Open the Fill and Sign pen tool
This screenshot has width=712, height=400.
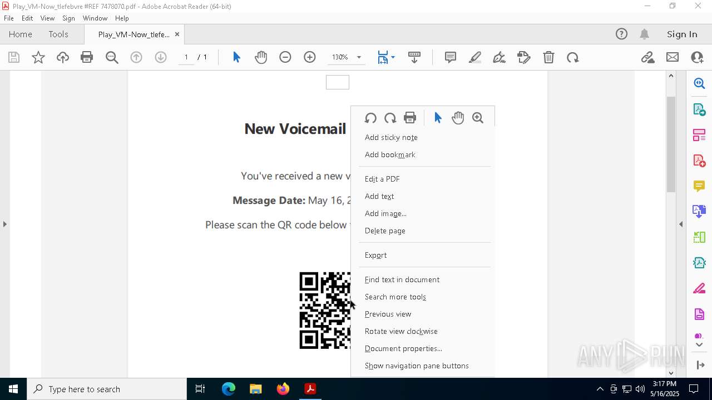coord(500,57)
